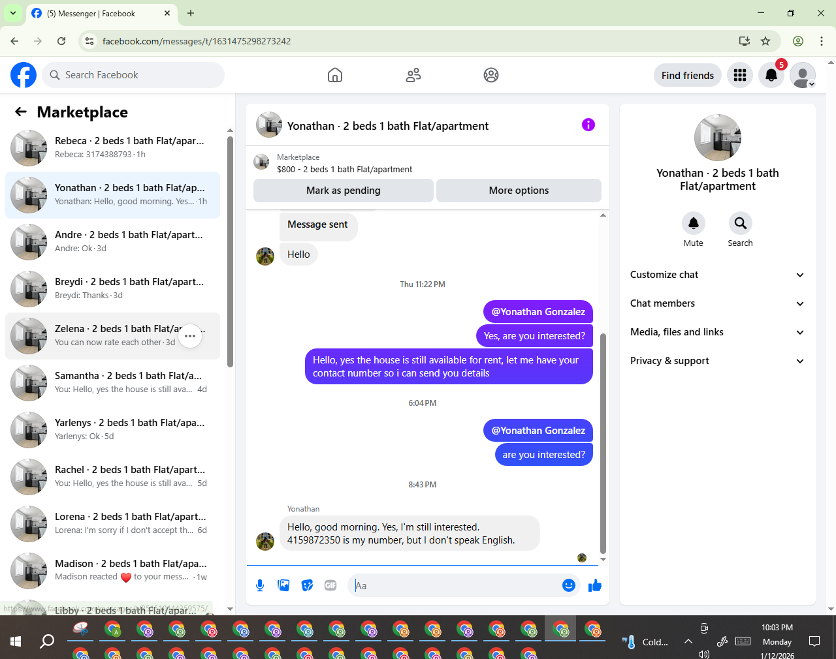
Task: Reload the page in browser
Action: point(61,41)
